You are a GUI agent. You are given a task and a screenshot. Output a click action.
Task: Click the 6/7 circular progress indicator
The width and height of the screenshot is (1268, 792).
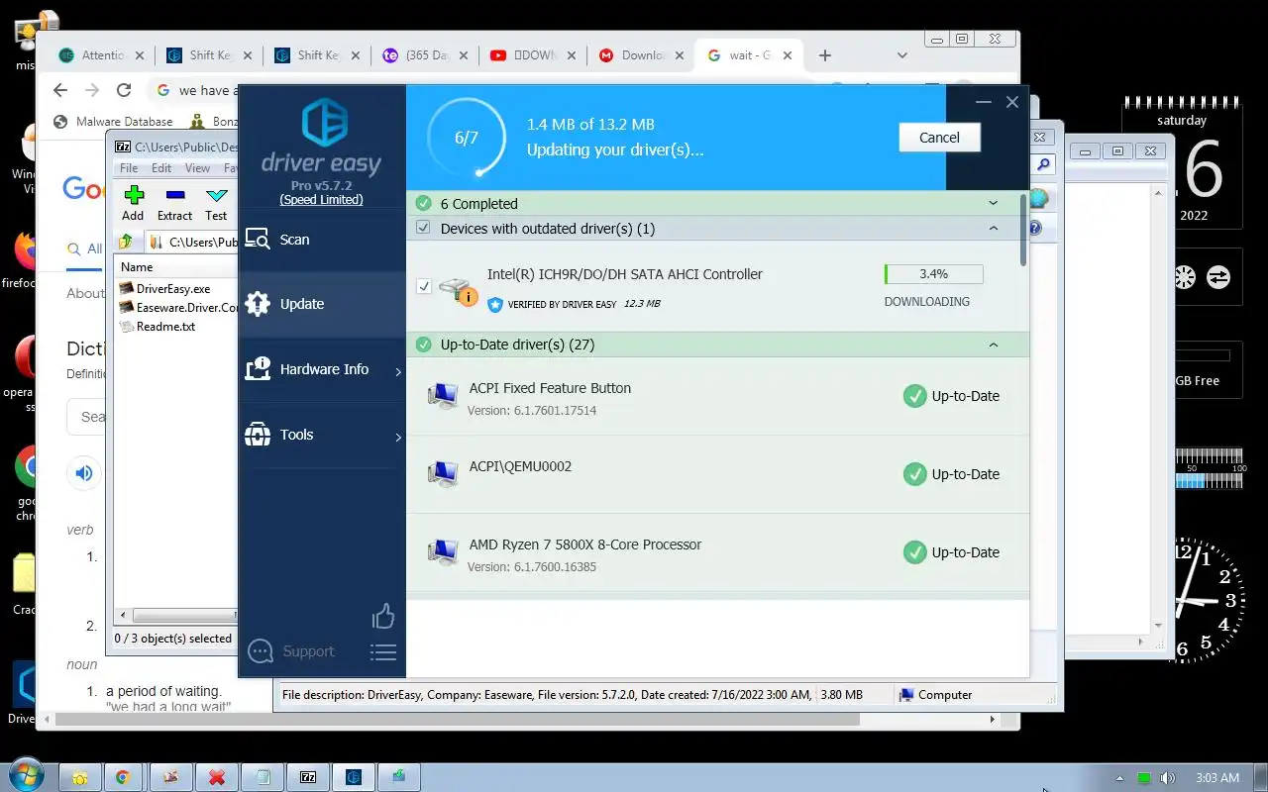tap(467, 138)
